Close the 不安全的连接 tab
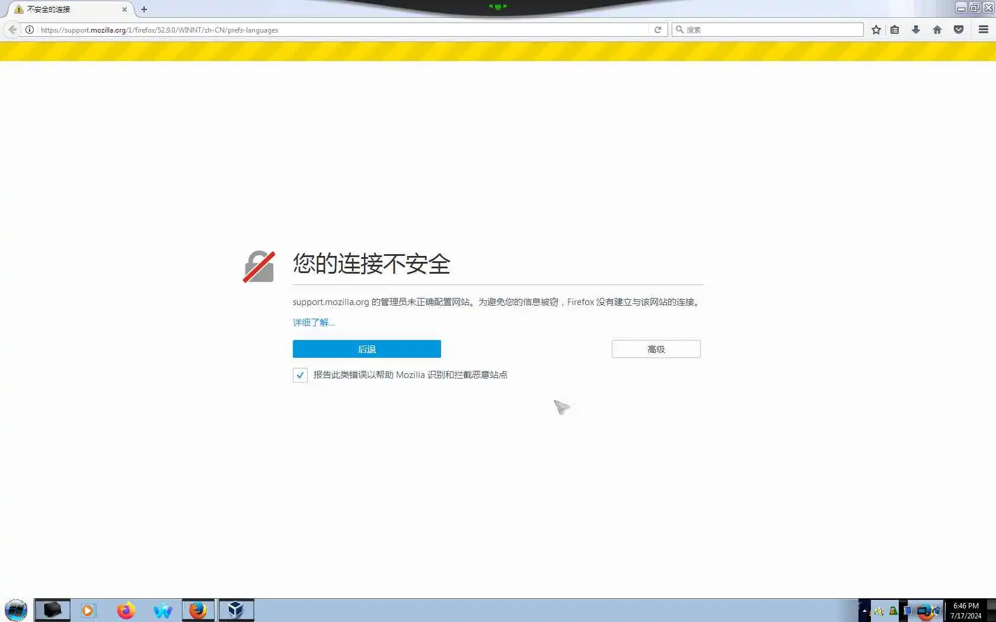The image size is (996, 622). [124, 9]
